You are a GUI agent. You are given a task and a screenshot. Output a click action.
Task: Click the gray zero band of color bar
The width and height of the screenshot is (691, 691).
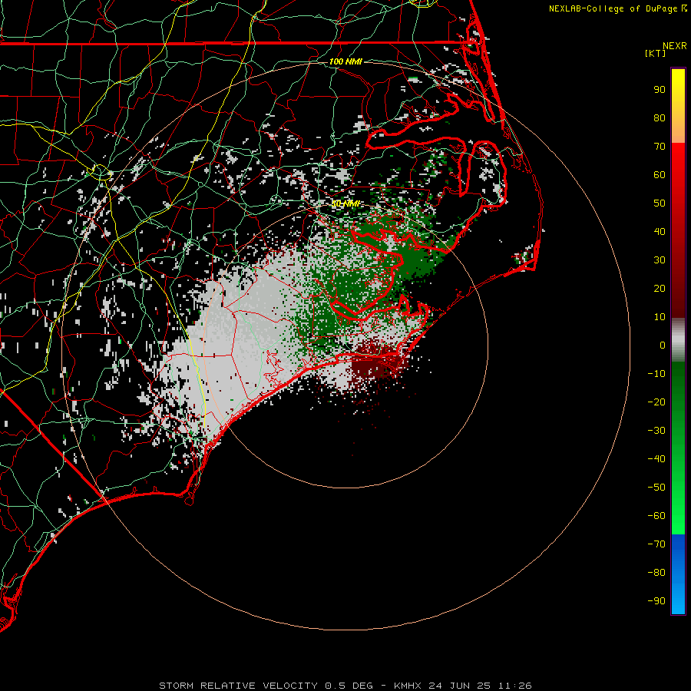pyautogui.click(x=678, y=340)
